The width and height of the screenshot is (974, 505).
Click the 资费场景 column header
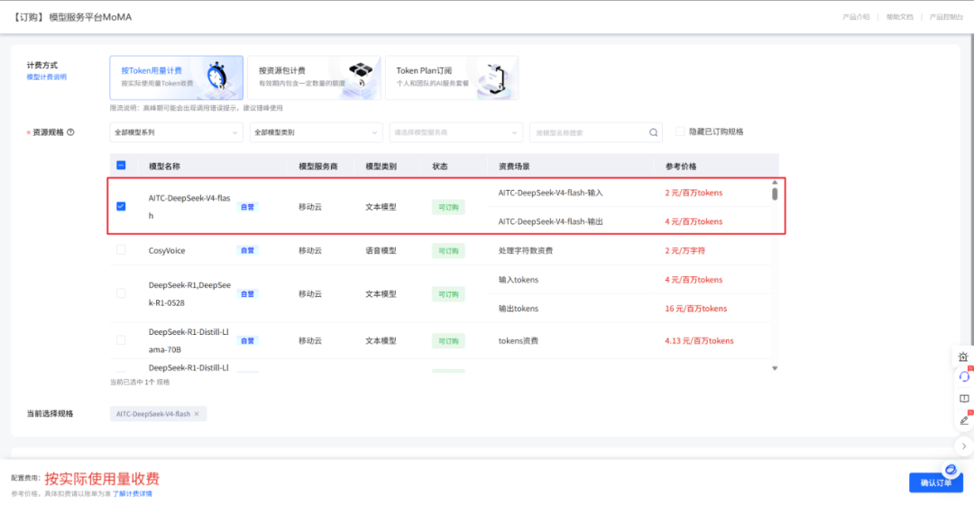514,167
